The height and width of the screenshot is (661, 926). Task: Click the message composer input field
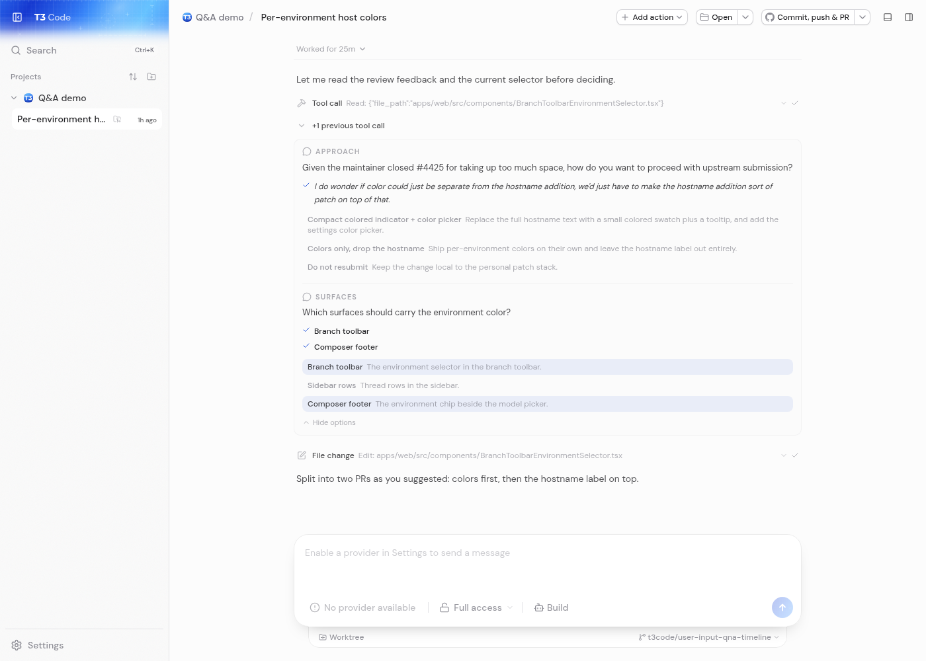click(548, 563)
